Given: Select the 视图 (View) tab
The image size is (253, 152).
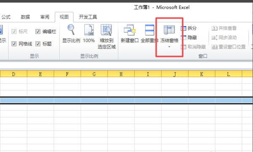Looking at the screenshot, I should [64, 17].
